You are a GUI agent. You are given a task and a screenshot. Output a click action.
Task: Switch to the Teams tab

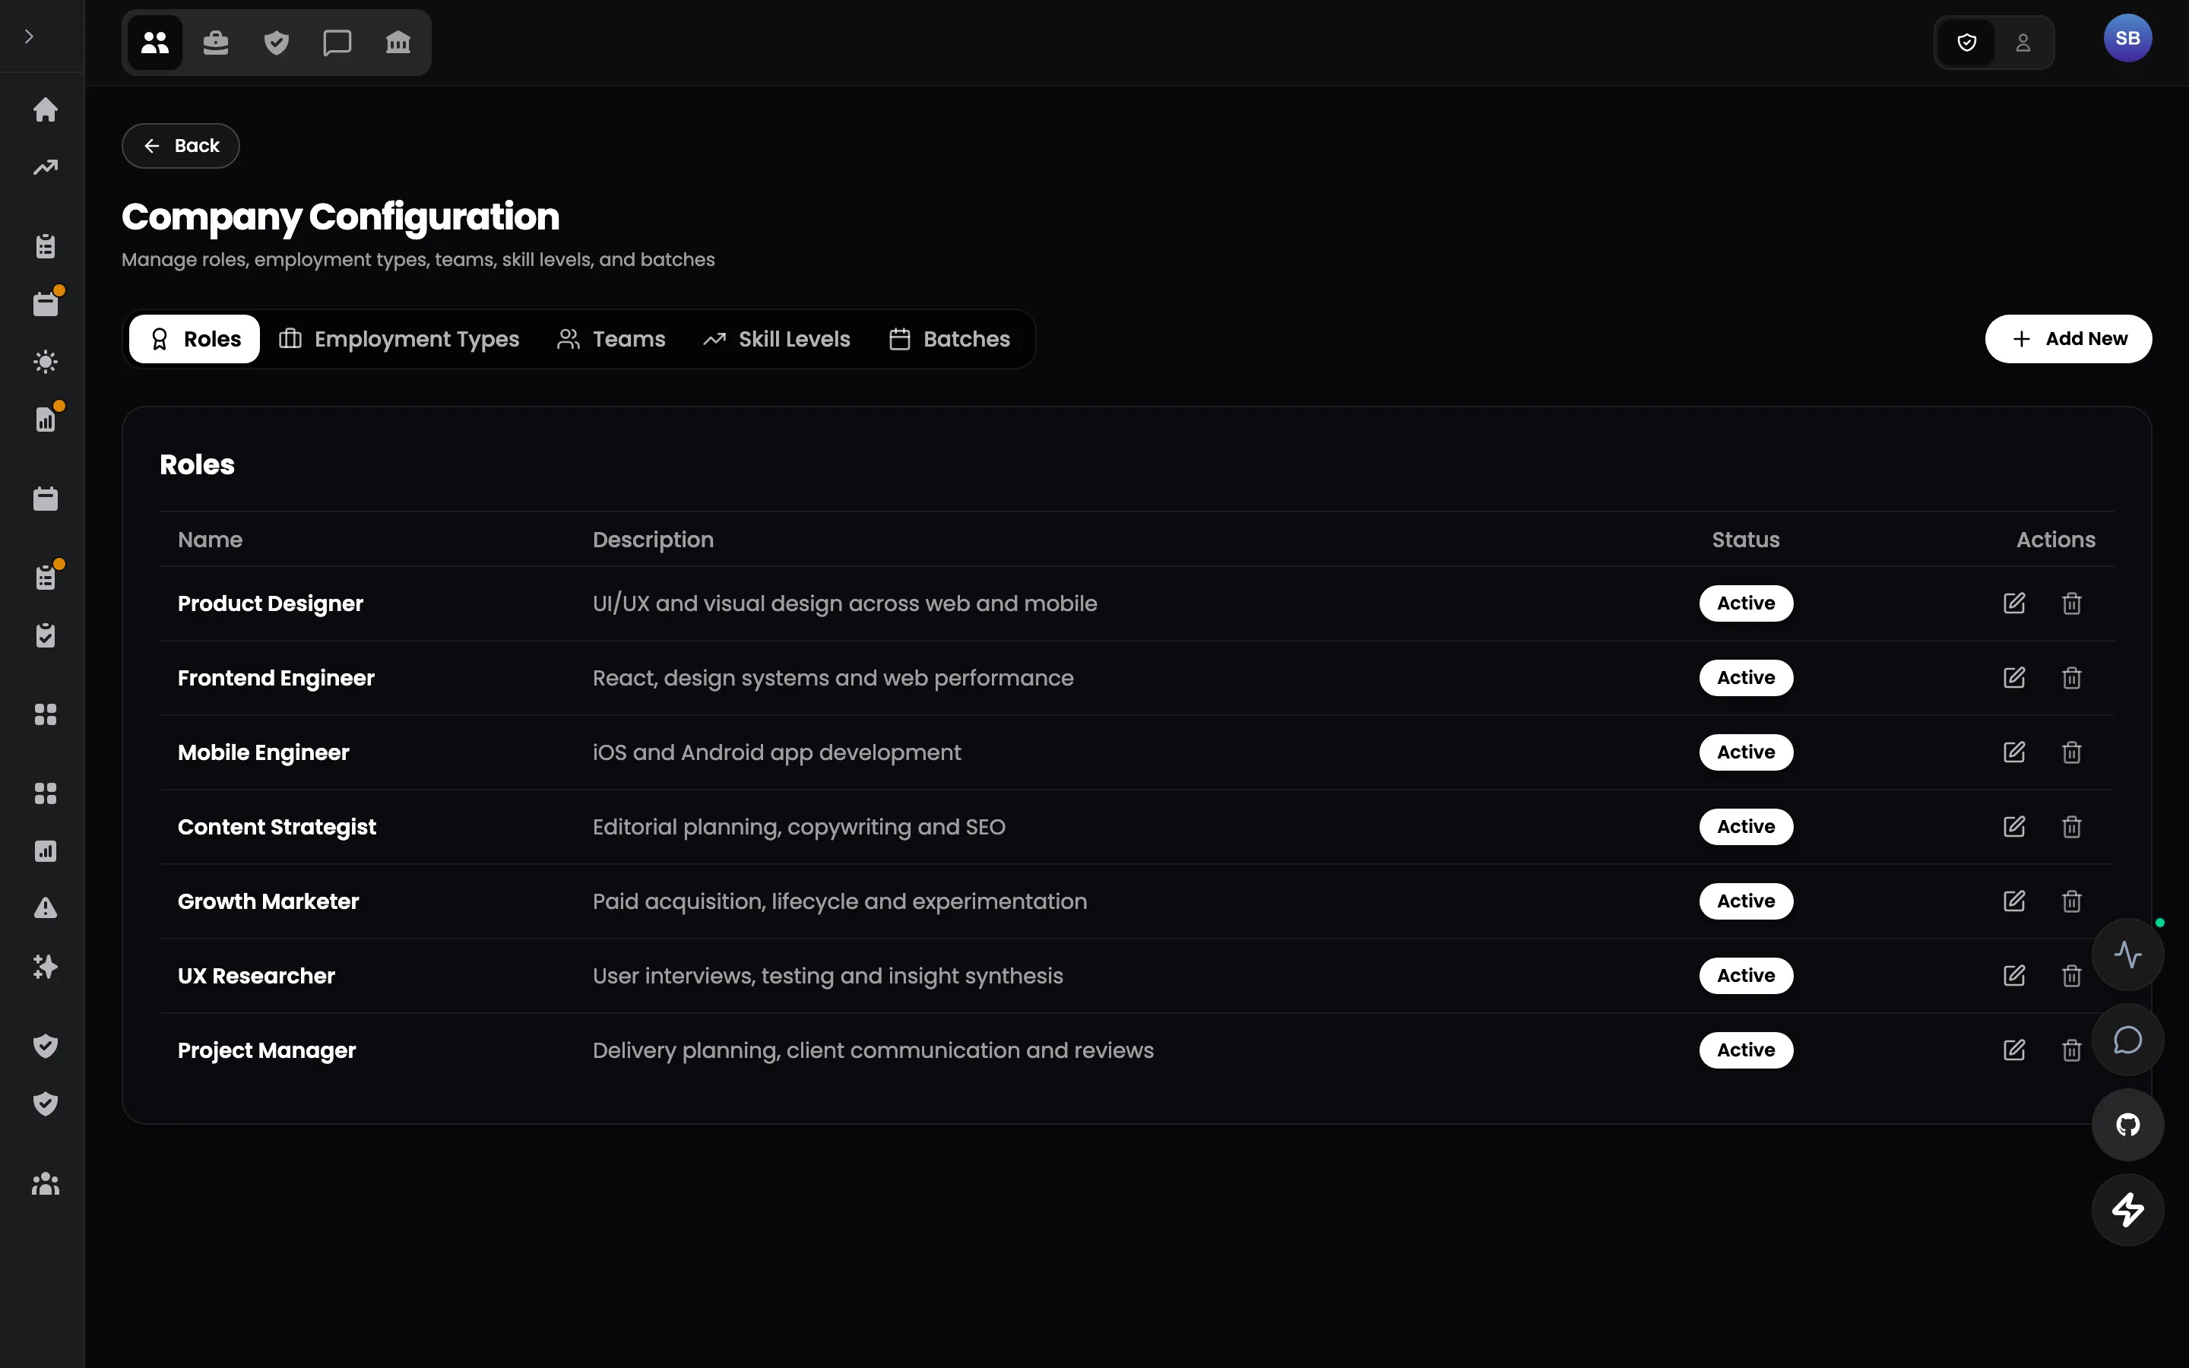pos(611,339)
